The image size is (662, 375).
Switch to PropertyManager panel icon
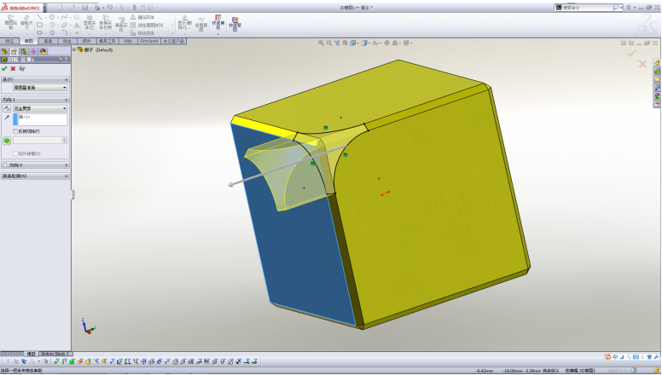pos(14,51)
